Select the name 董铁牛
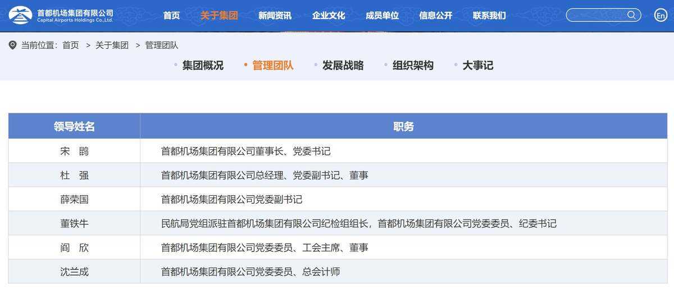This screenshot has height=289, width=674. tap(74, 224)
